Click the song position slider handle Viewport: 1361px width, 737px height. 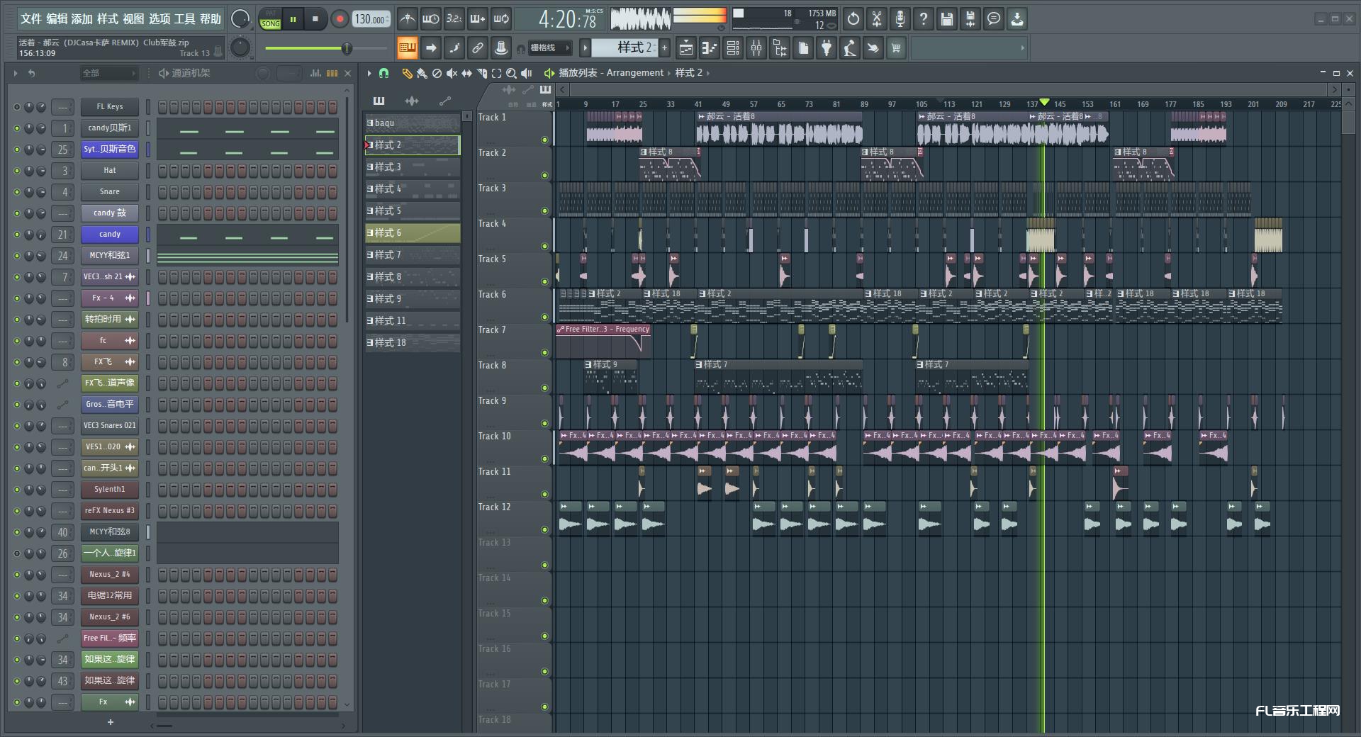[347, 48]
